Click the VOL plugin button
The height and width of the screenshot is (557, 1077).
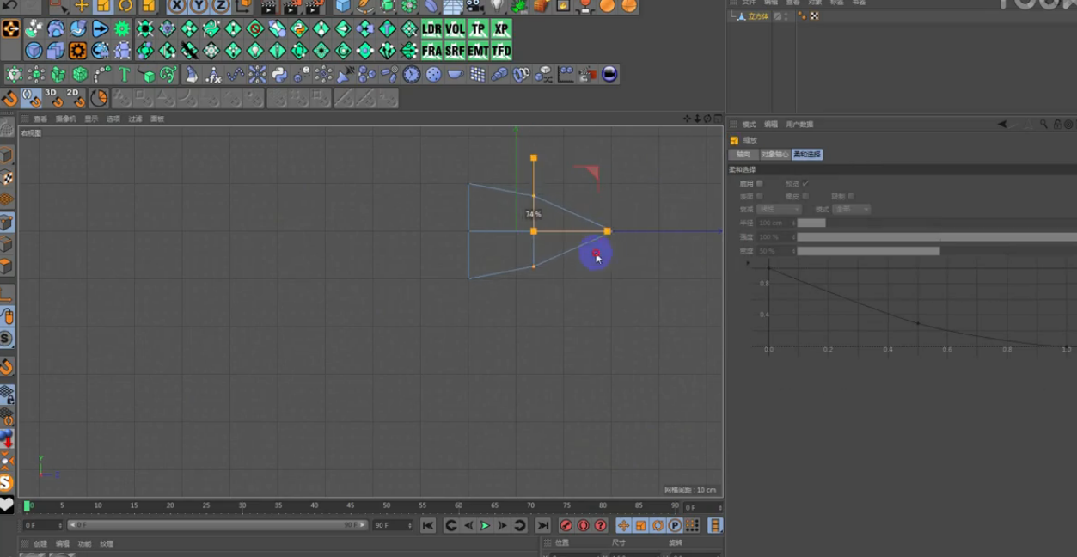pos(455,28)
